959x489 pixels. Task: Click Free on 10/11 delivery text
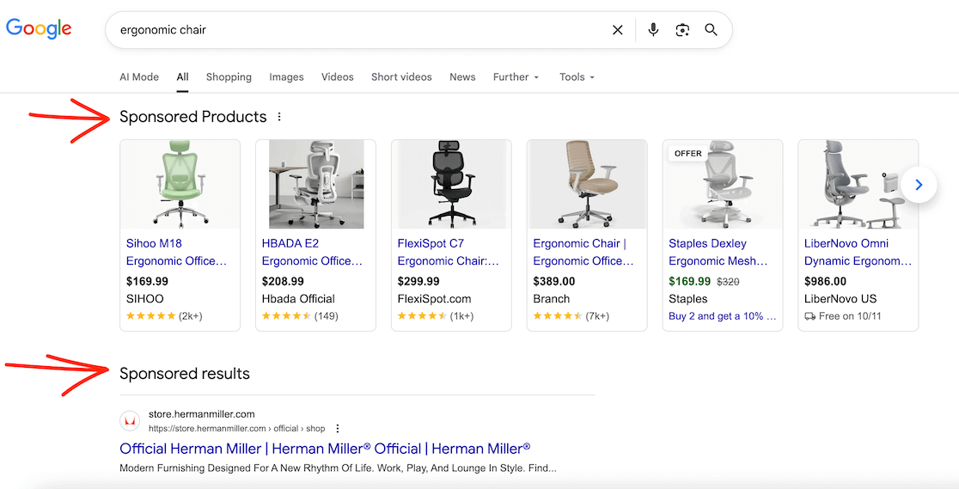tap(850, 316)
